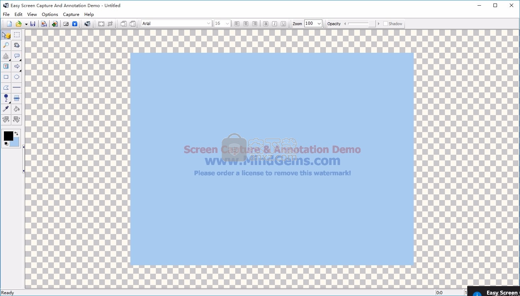The height and width of the screenshot is (296, 520).
Task: Select the speech bubble callout tool
Action: [17, 56]
